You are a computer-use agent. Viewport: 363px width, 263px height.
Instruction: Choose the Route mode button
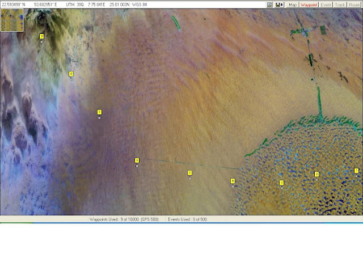(354, 5)
